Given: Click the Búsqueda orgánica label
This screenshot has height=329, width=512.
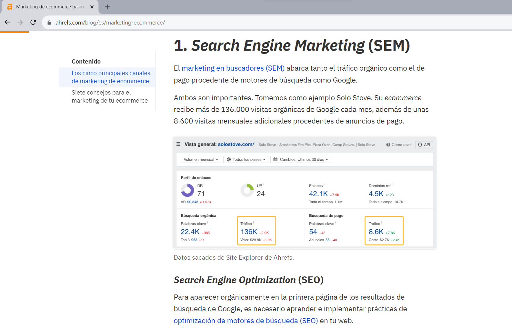Looking at the screenshot, I should pos(198,216).
